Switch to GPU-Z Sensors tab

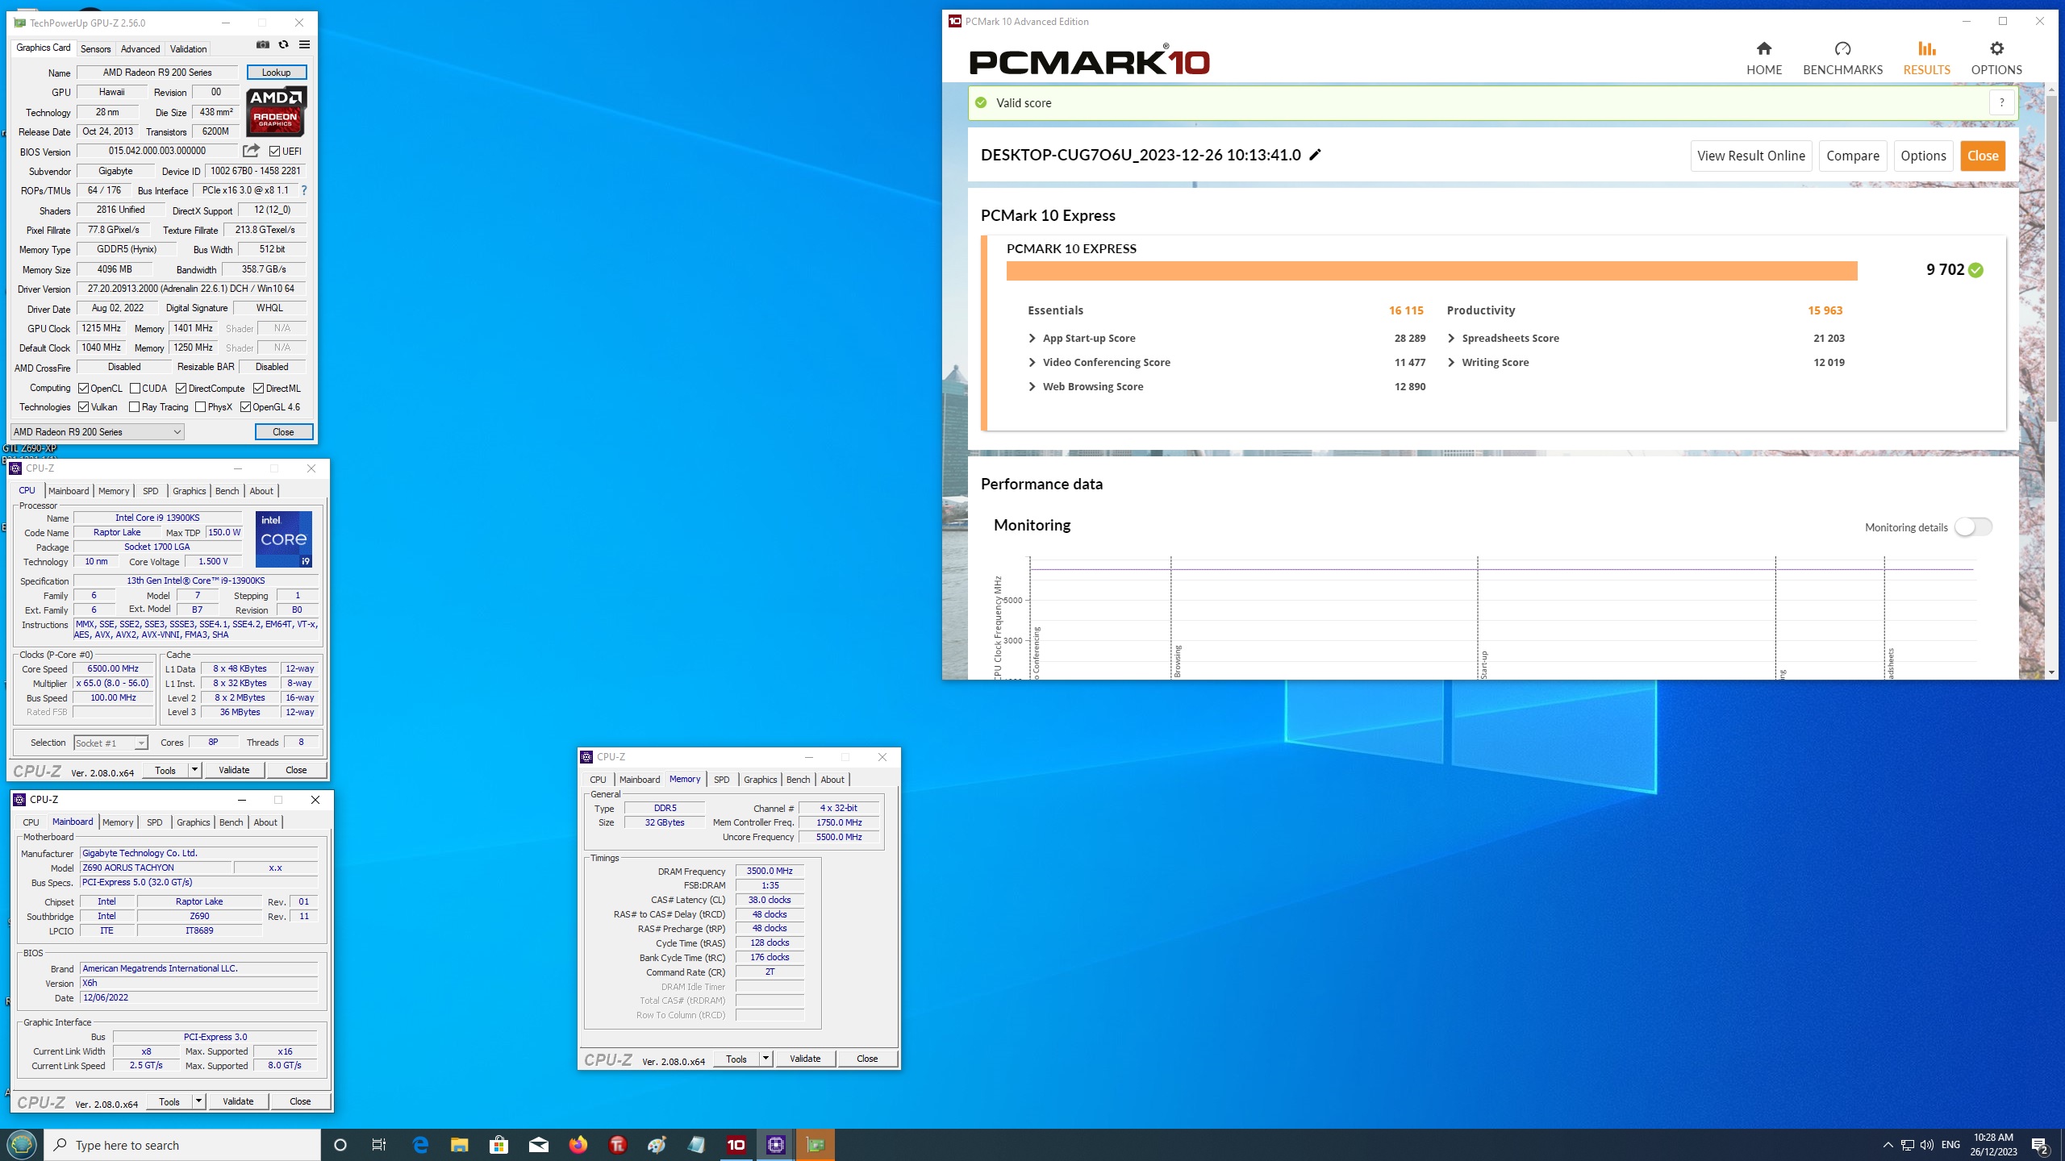click(95, 48)
